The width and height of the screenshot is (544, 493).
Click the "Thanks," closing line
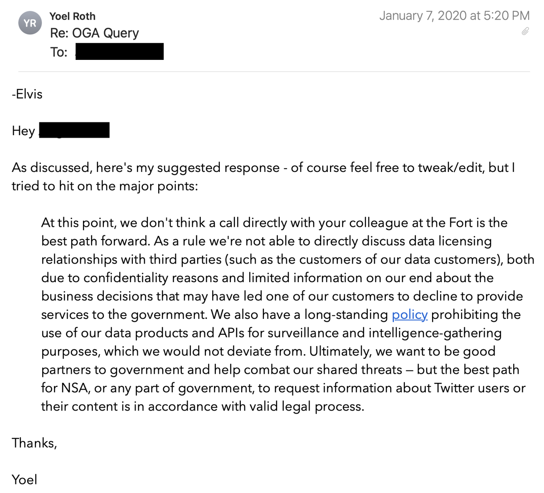pos(34,443)
